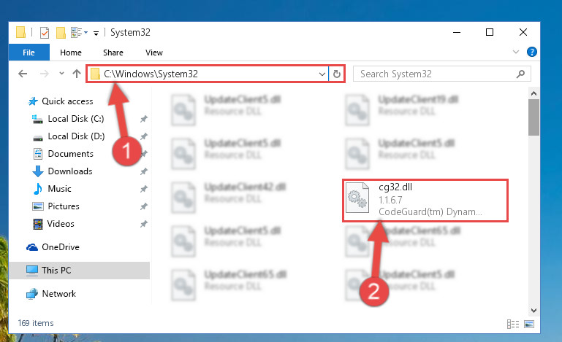
Task: Open the recent locations dropdown arrow
Action: coord(61,74)
